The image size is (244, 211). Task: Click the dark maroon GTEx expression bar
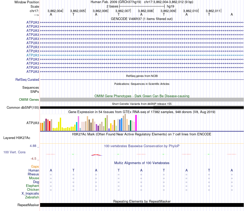tap(46, 125)
